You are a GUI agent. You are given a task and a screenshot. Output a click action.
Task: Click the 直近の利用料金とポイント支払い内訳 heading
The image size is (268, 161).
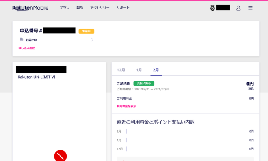pyautogui.click(x=156, y=122)
